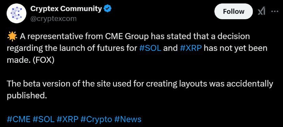
Task: Click the sun emoji in tweet text
Action: pyautogui.click(x=12, y=36)
